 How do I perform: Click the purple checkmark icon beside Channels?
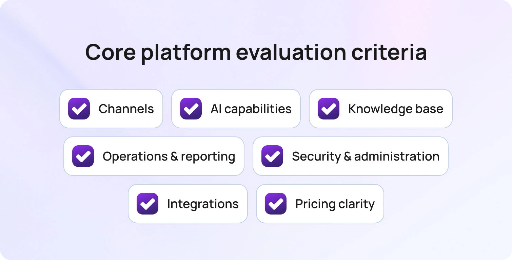(x=79, y=109)
